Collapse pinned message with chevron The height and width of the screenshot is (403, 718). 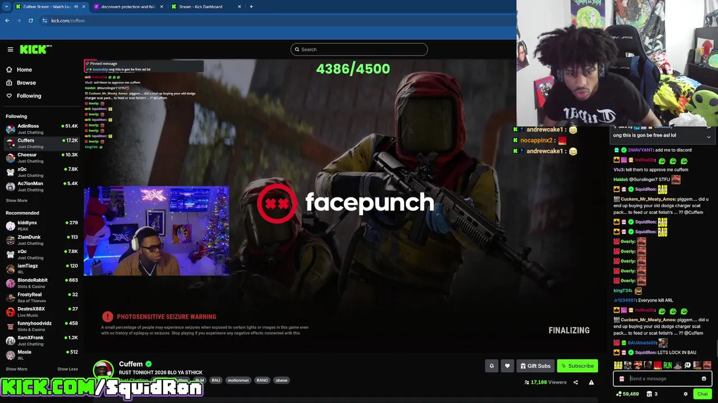coord(708,137)
